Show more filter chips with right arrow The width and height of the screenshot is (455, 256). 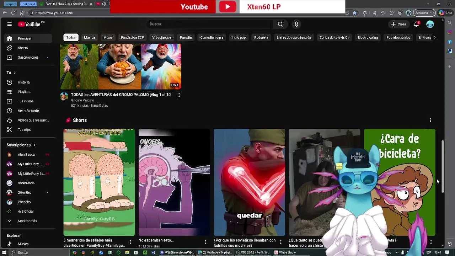point(434,37)
